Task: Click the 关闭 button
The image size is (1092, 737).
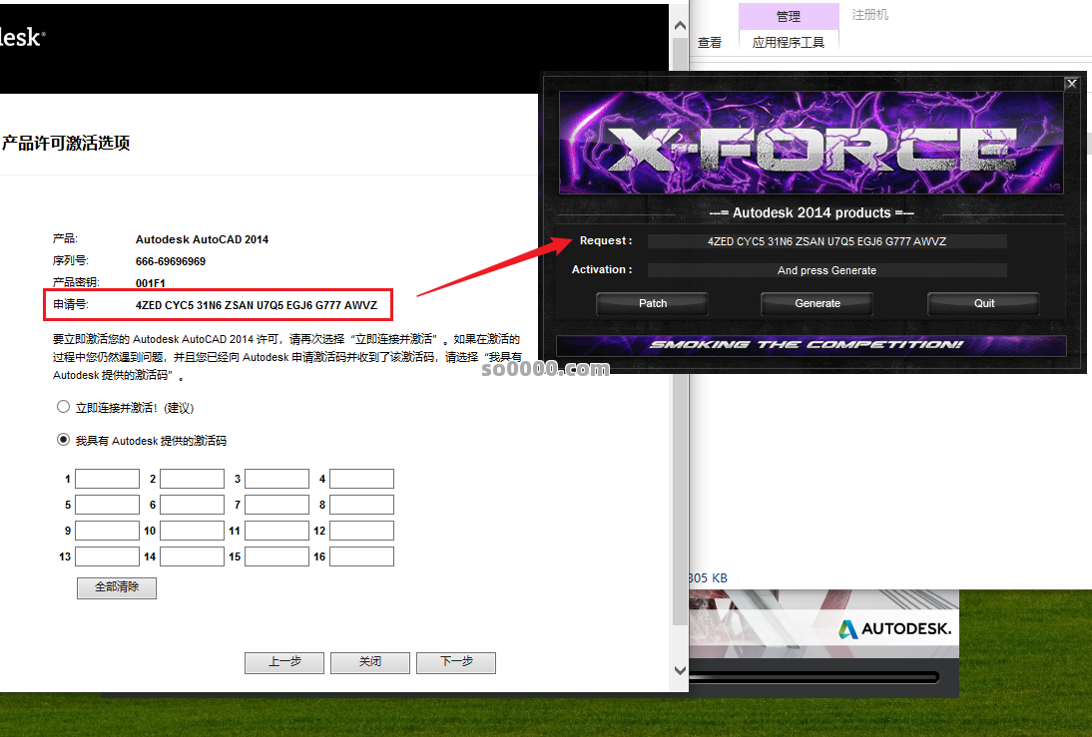Action: click(x=370, y=662)
